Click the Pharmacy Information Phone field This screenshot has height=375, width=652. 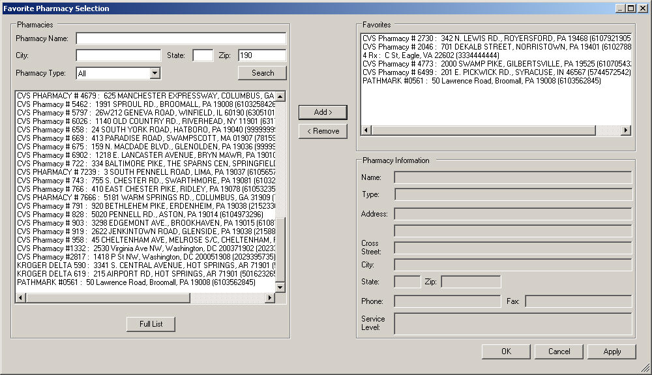(x=447, y=301)
